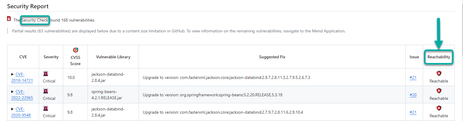Click the Suggested Fix column header
The height and width of the screenshot is (121, 463).
(x=272, y=57)
